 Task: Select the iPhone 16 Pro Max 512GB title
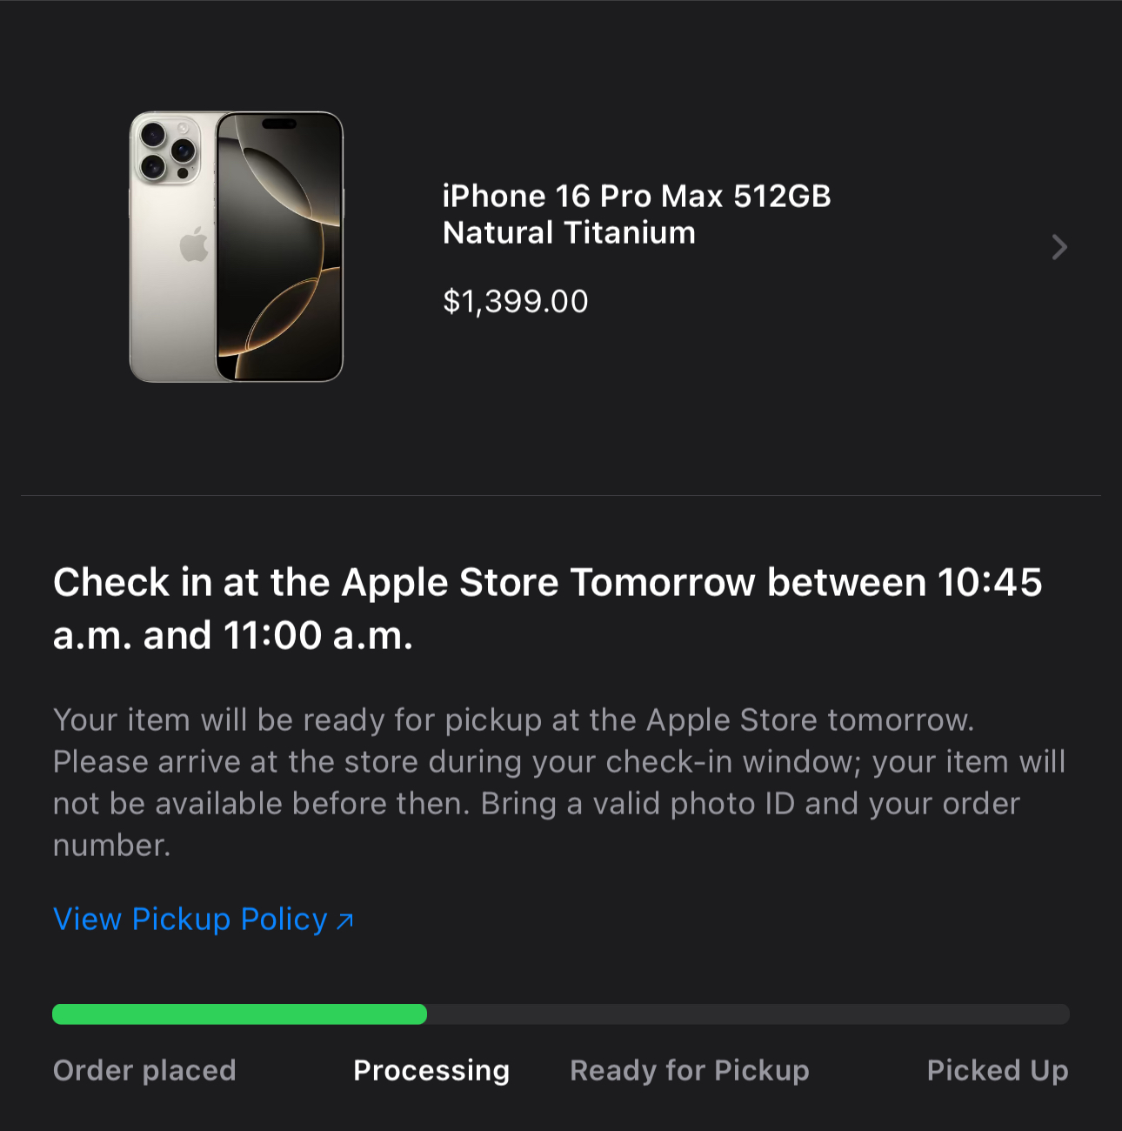pos(637,197)
